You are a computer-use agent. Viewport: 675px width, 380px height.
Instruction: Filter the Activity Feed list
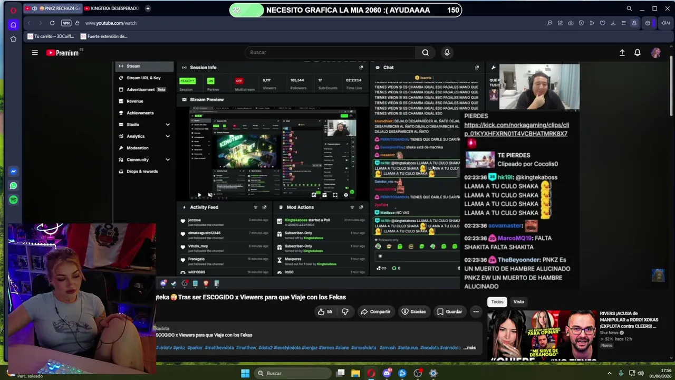pyautogui.click(x=255, y=207)
